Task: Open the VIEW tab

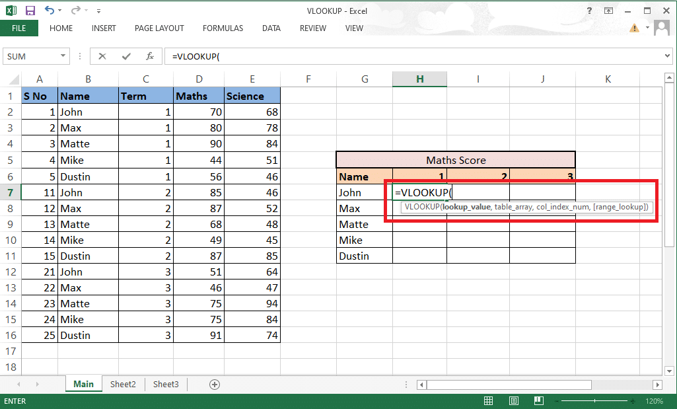Action: pyautogui.click(x=354, y=28)
